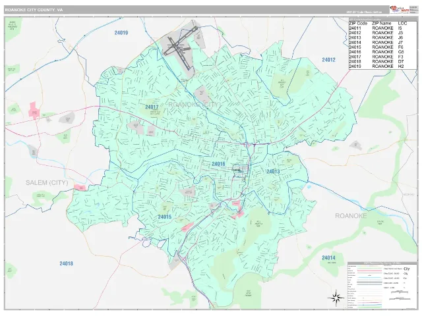The image size is (422, 316).
Task: Click the 'J7' locator code in the index table
Action: point(400,42)
